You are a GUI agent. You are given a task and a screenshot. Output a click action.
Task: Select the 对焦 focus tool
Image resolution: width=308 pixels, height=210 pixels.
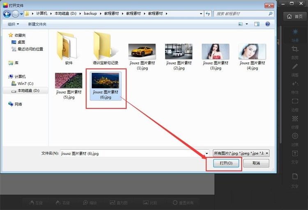(x=295, y=138)
